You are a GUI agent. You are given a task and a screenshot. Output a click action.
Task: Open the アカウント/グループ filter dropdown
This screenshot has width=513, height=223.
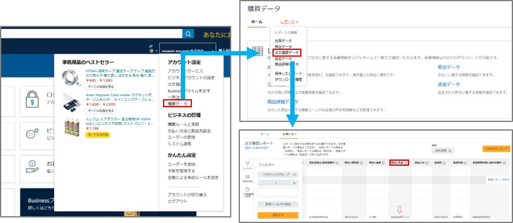click(278, 175)
